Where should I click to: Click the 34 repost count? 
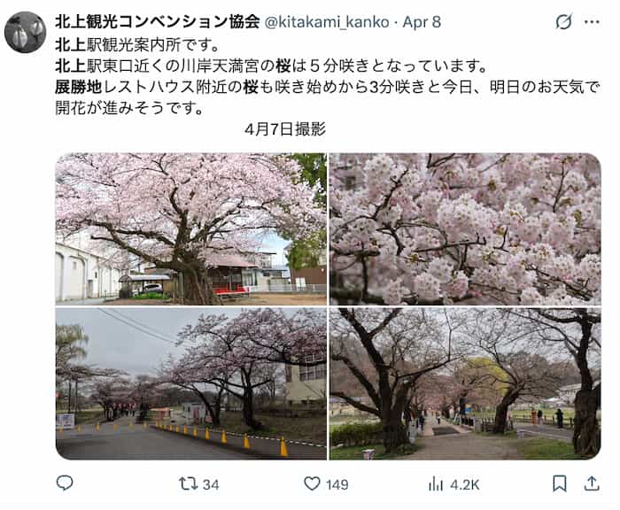(211, 484)
